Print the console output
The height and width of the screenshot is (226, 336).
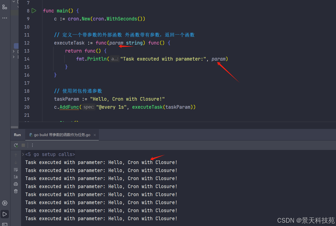[x=16, y=184]
